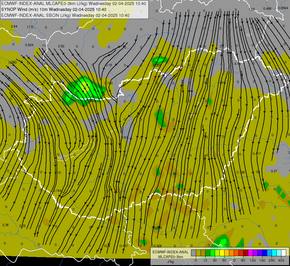290x266 pixels.
Task: Click the map value 0.328
Action: [158, 246]
